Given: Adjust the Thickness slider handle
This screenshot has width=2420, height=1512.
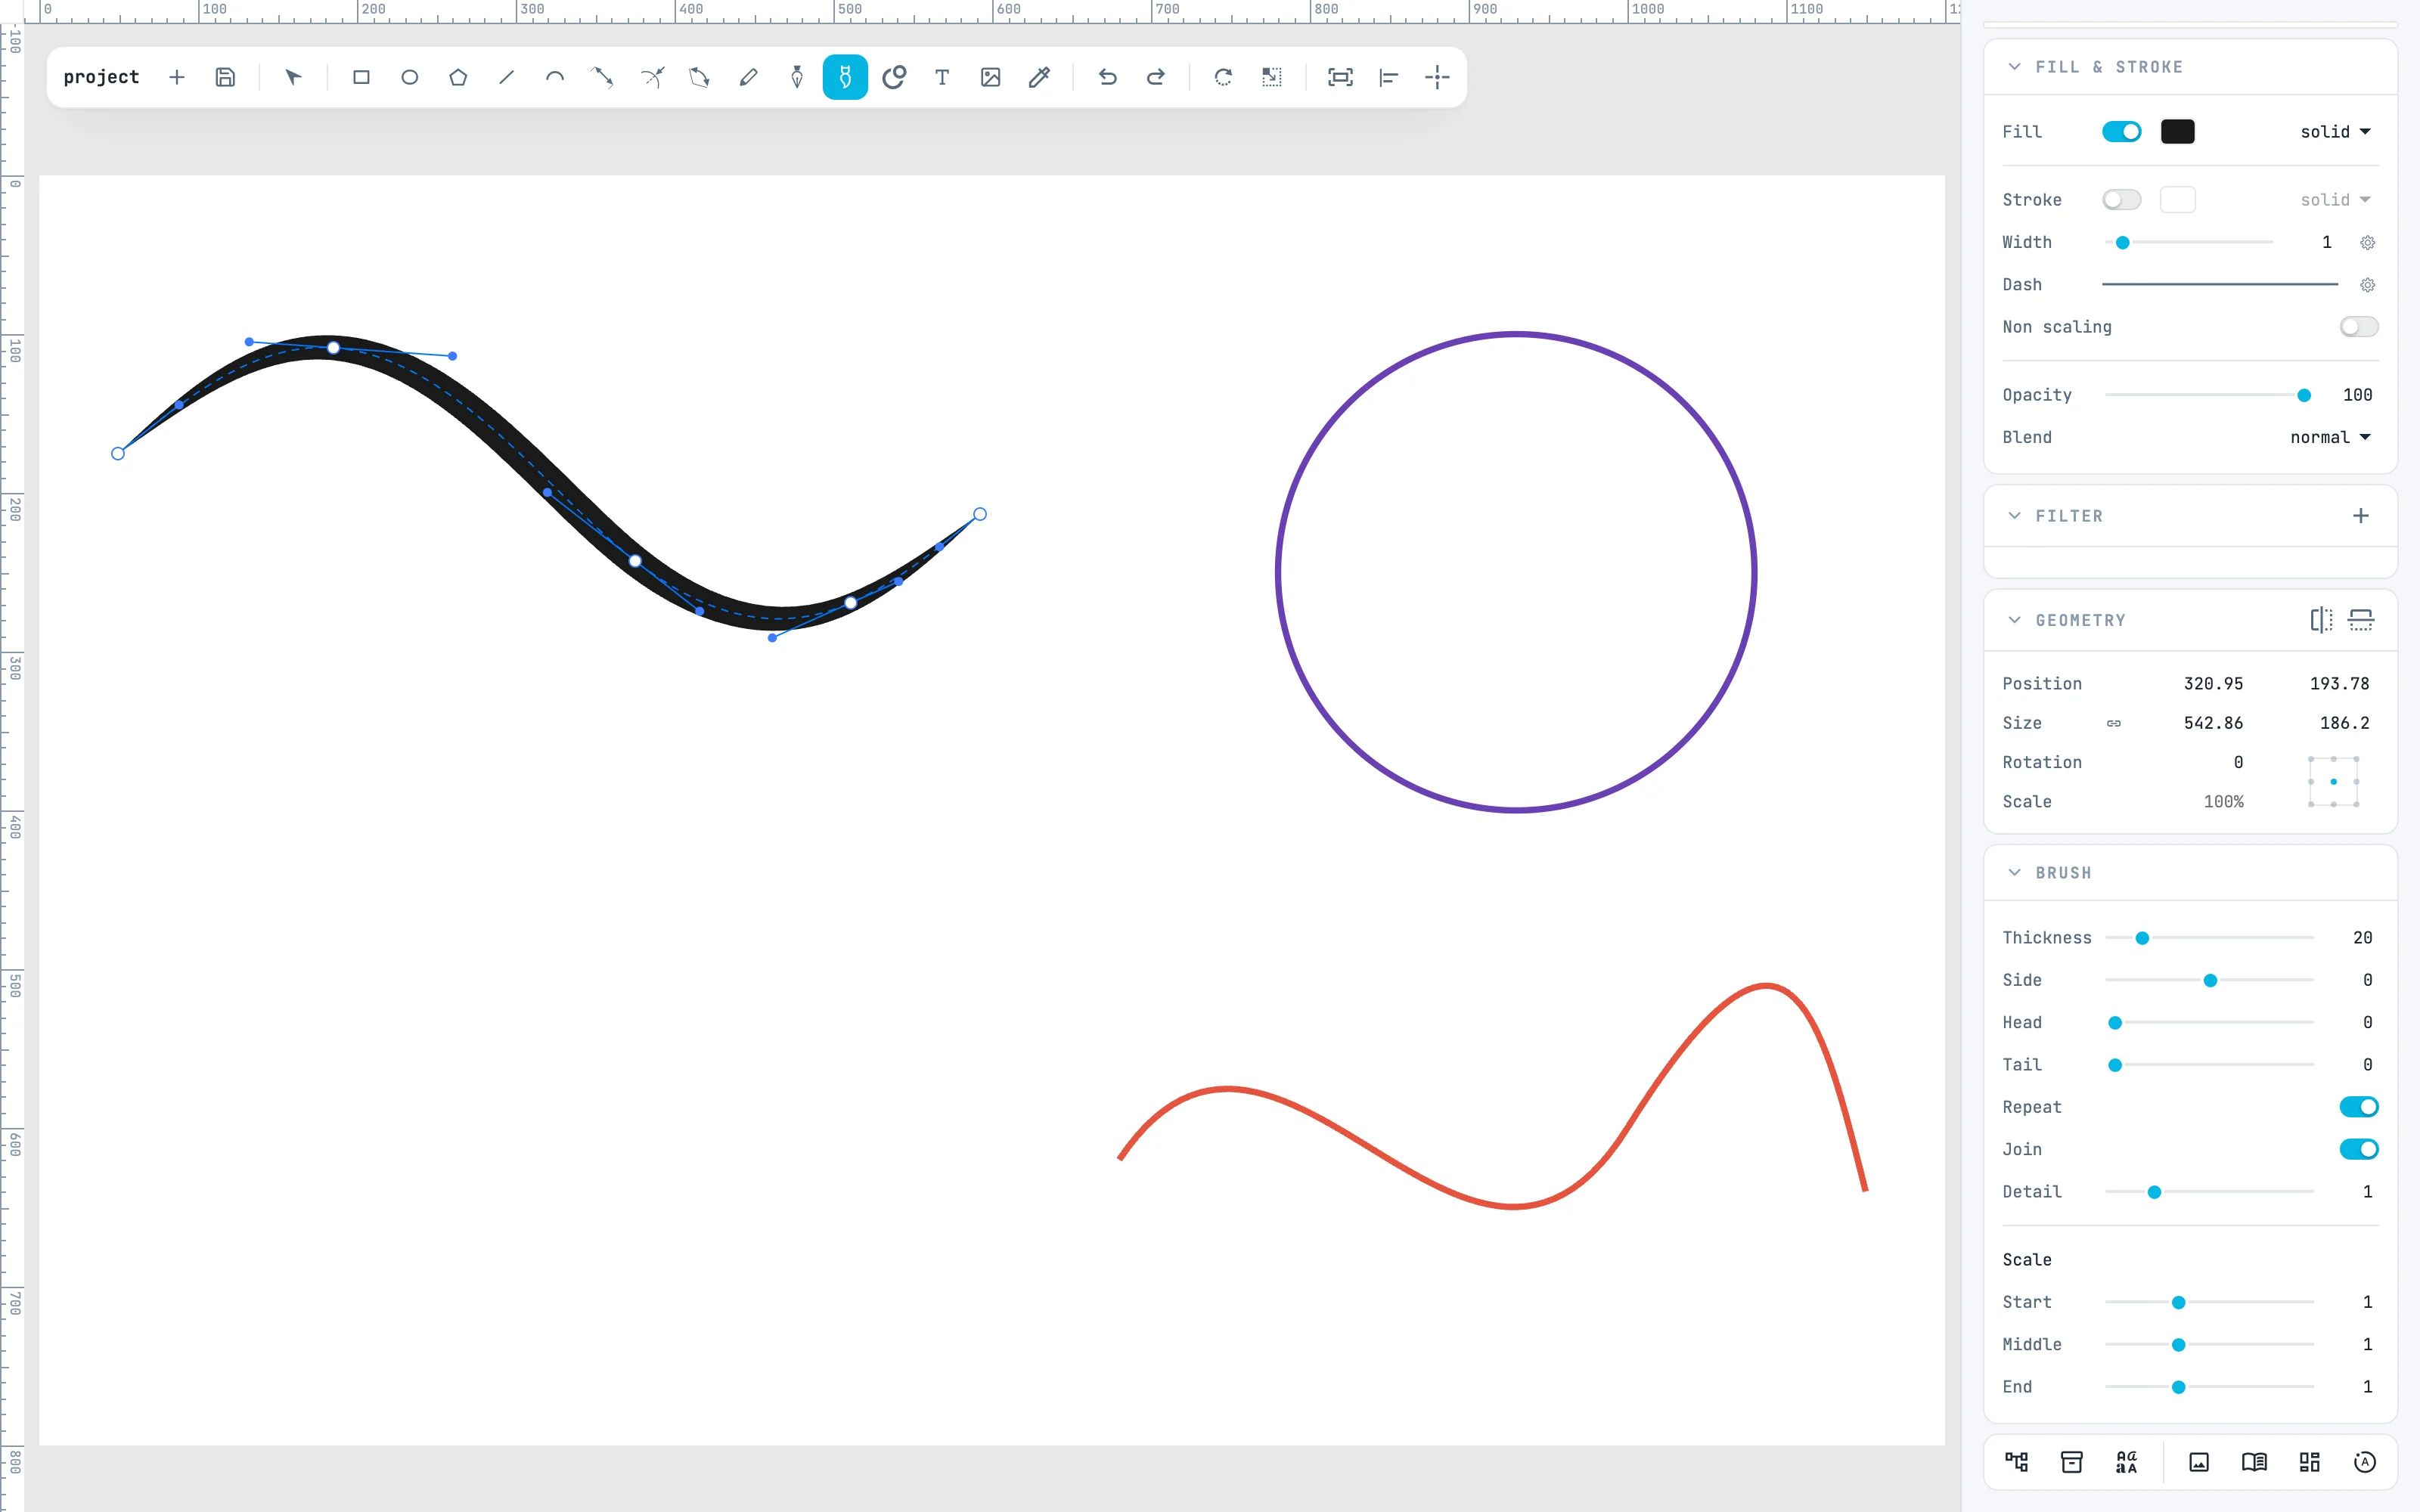Looking at the screenshot, I should (2142, 938).
